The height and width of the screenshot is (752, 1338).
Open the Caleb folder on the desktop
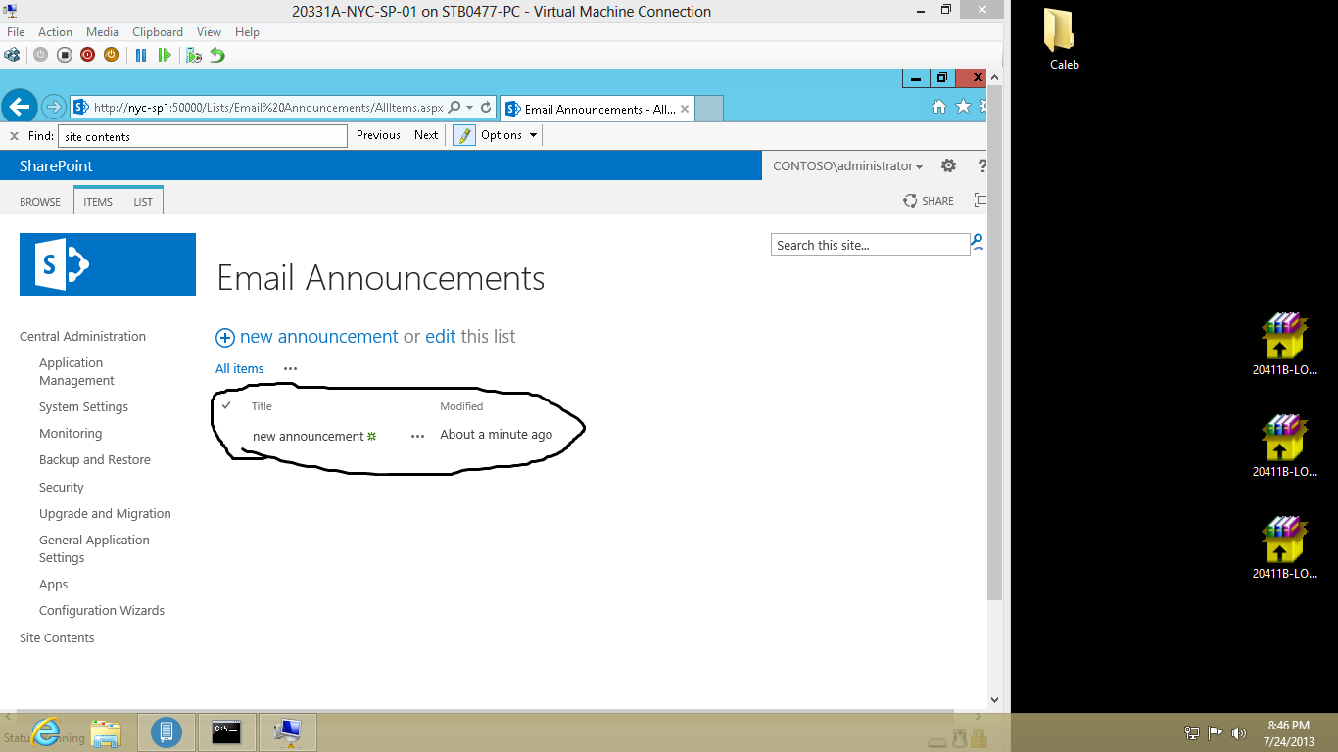coord(1064,39)
